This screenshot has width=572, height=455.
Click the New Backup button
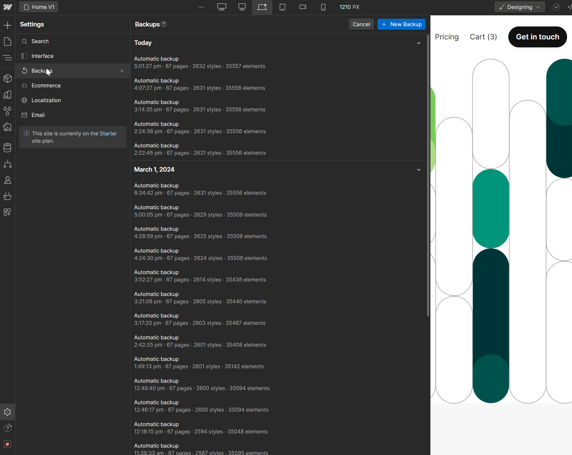click(402, 24)
